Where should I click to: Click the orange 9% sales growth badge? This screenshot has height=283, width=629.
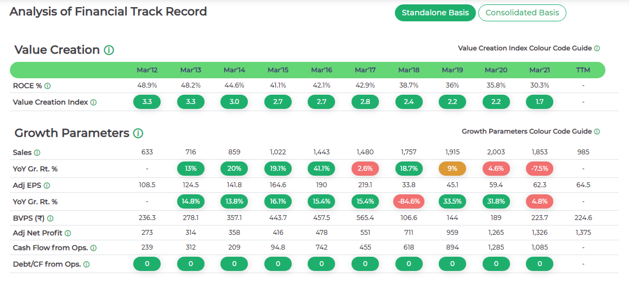[x=452, y=169]
